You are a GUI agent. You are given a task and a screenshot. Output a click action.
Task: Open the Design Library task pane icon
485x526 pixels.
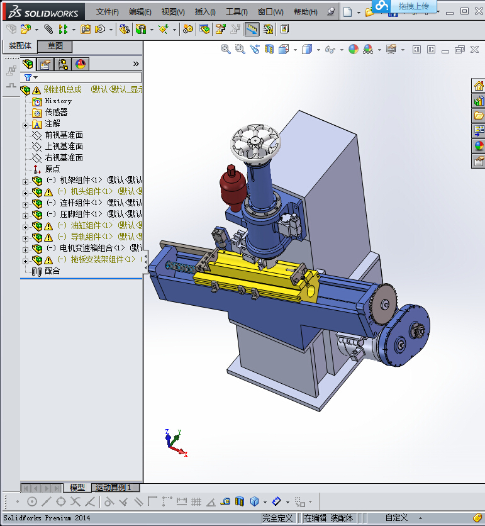(x=479, y=101)
